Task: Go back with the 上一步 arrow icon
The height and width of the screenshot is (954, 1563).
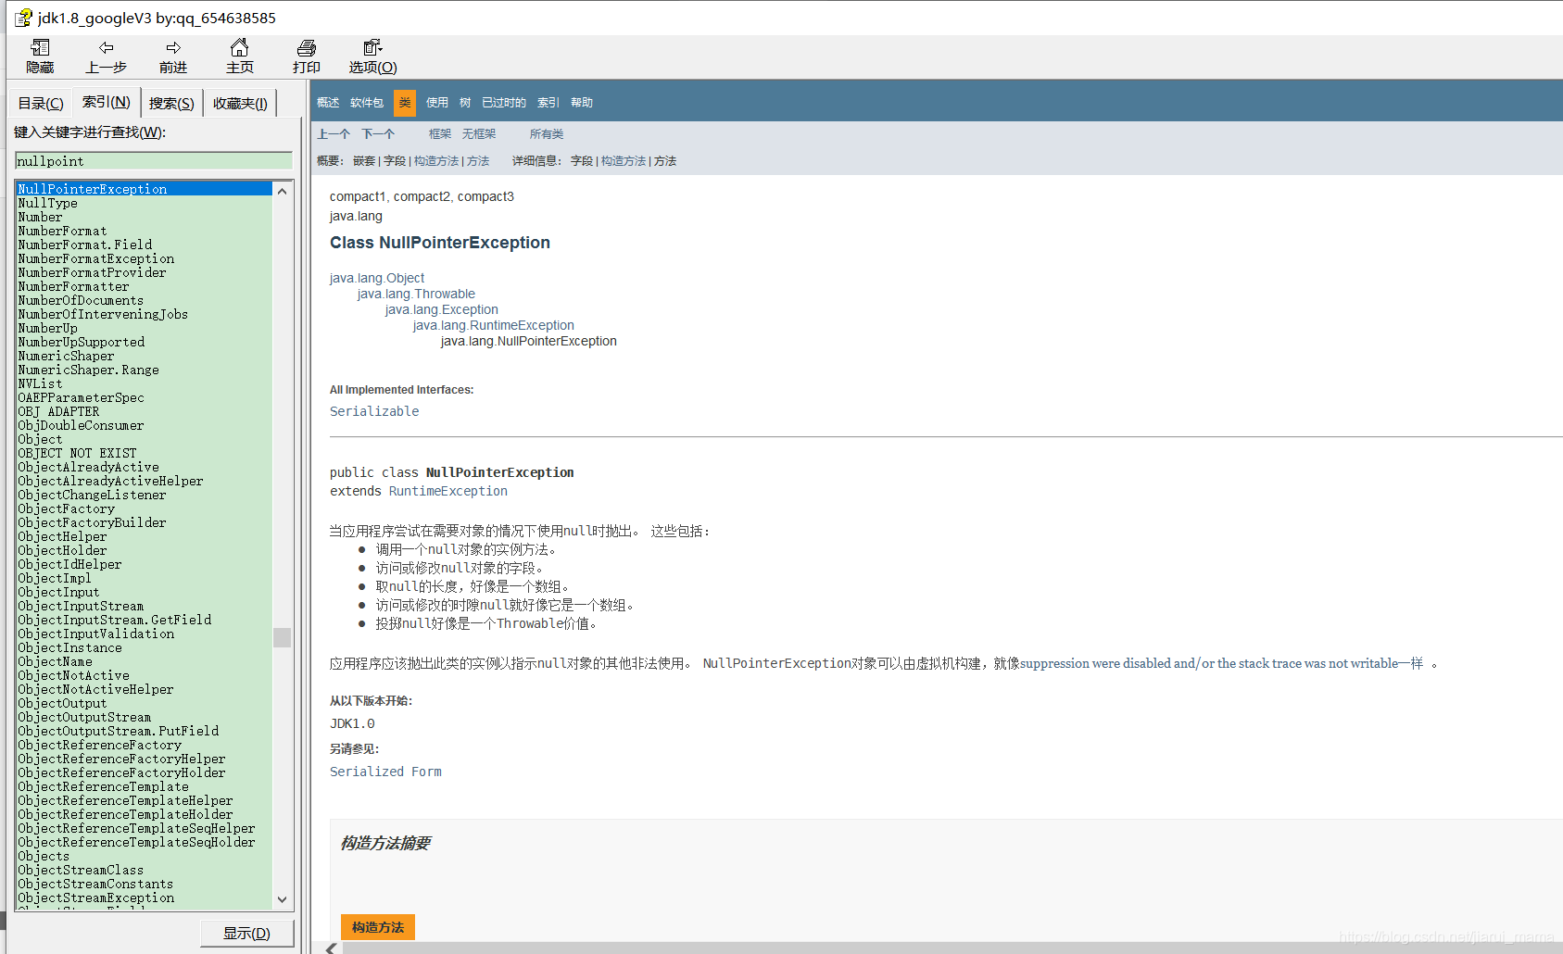Action: coord(107,47)
